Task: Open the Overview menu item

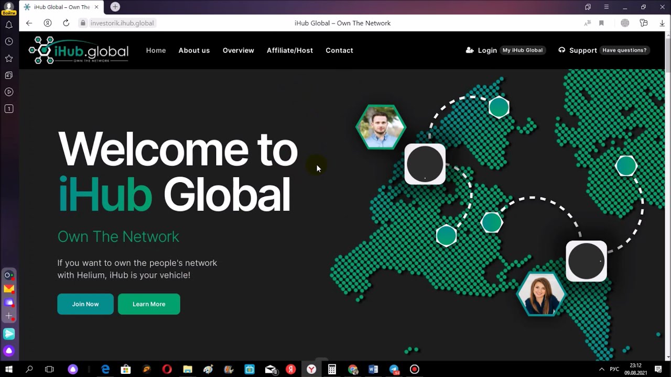Action: coord(238,50)
